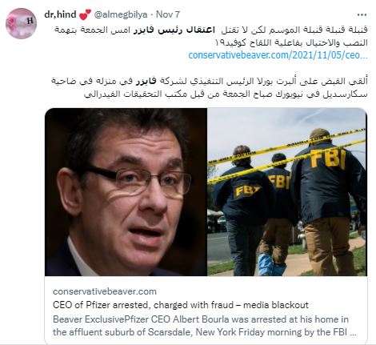This screenshot has width=376, height=345.
Task: Open the photo of man wearing glasses
Action: pos(126,192)
